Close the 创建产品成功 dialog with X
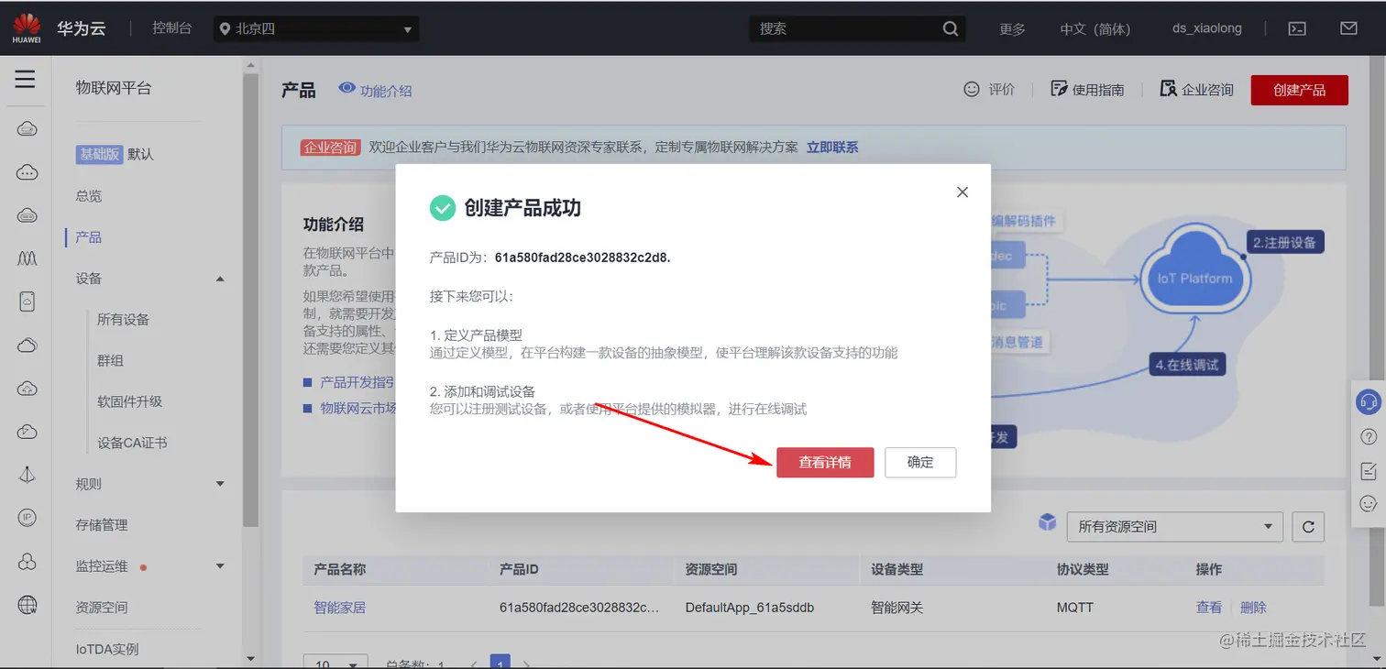Image resolution: width=1386 pixels, height=669 pixels. coord(962,192)
